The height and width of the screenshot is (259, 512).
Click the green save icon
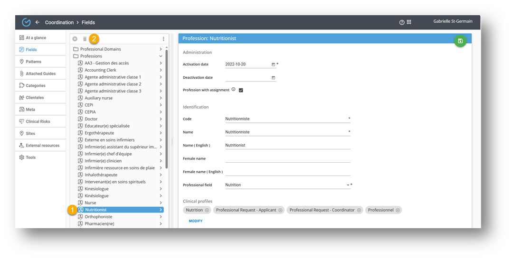click(460, 41)
